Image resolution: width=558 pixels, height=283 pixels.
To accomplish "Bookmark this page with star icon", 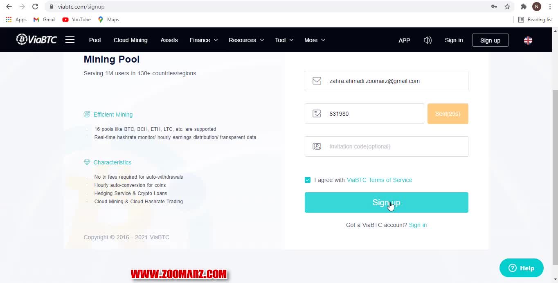I will pos(507,7).
